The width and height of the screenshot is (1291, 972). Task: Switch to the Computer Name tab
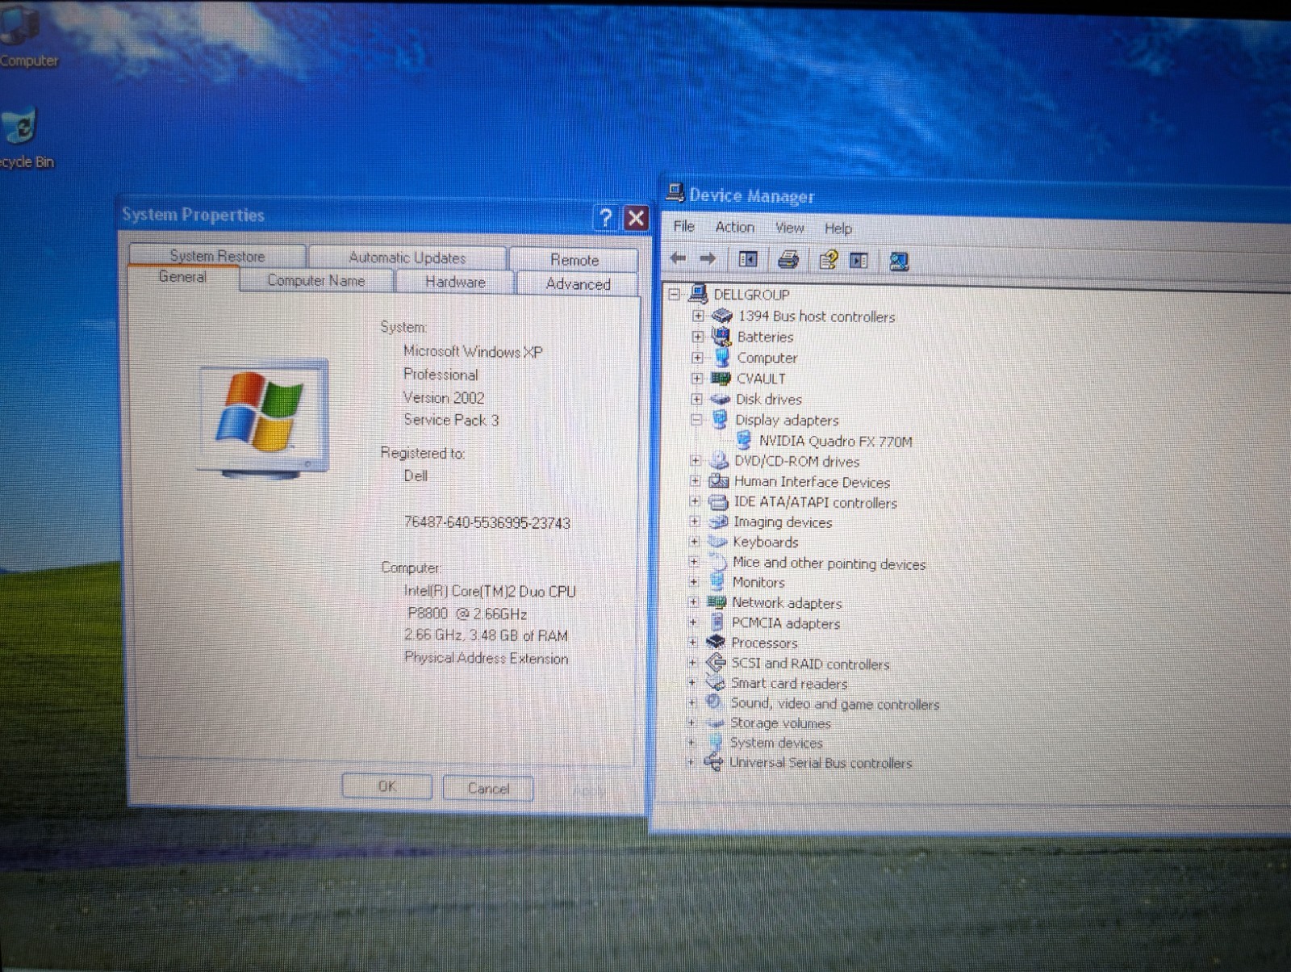pyautogui.click(x=315, y=280)
